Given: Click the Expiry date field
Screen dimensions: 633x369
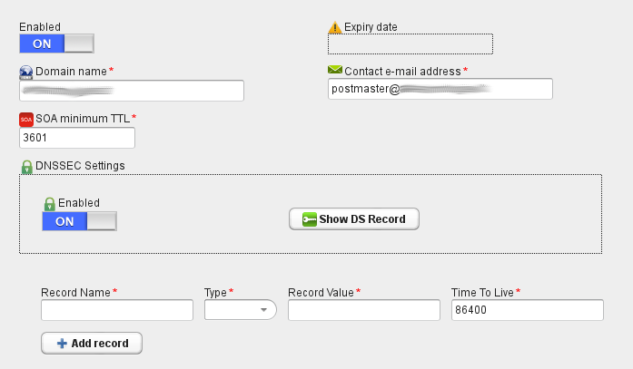Looking at the screenshot, I should pos(410,44).
